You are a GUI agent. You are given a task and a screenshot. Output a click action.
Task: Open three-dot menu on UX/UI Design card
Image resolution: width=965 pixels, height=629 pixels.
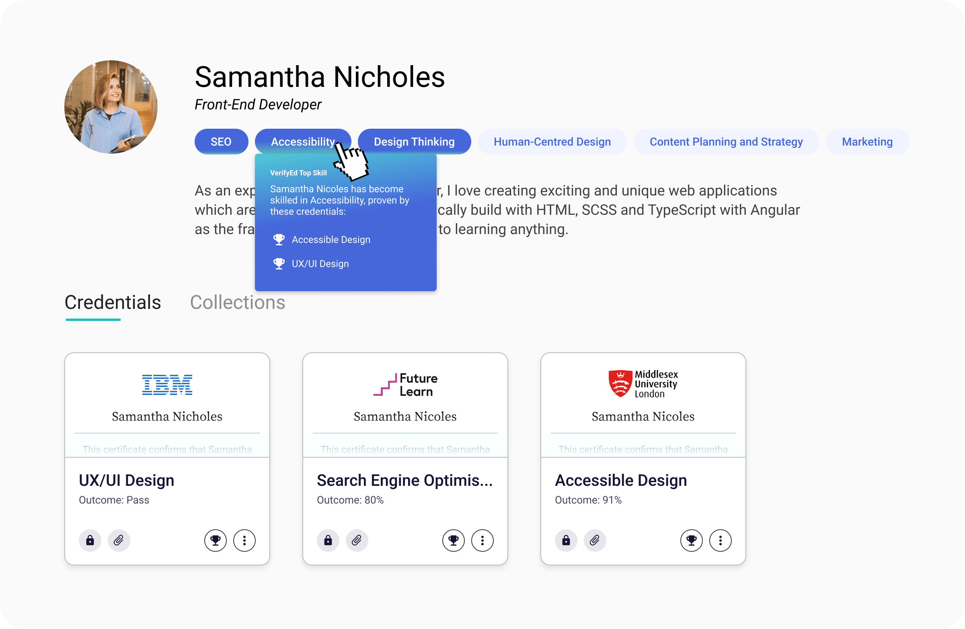[244, 540]
